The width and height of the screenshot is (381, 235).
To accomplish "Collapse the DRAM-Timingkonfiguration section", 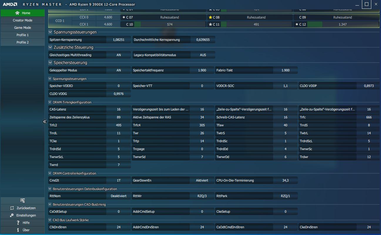I will coord(50,102).
